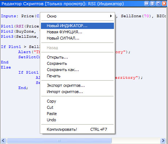The image size is (168, 144).
Task: Click the horizontal scrollbar left arrow
Action: (3, 140)
